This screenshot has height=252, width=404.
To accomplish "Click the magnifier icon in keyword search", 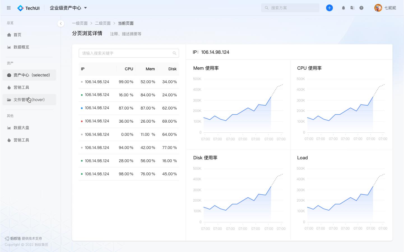I will 175,53.
